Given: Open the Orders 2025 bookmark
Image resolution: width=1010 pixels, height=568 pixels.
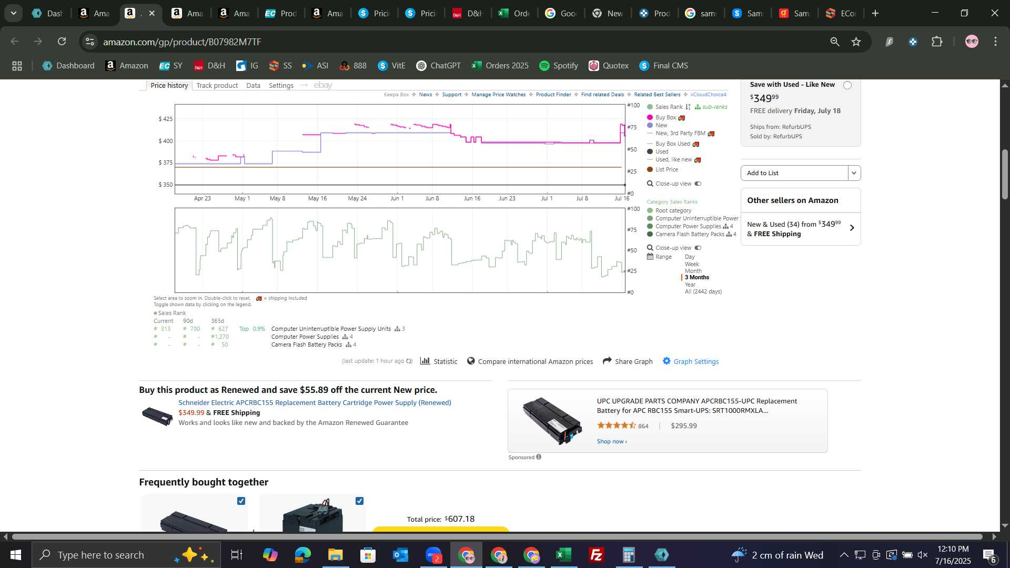Looking at the screenshot, I should point(500,66).
